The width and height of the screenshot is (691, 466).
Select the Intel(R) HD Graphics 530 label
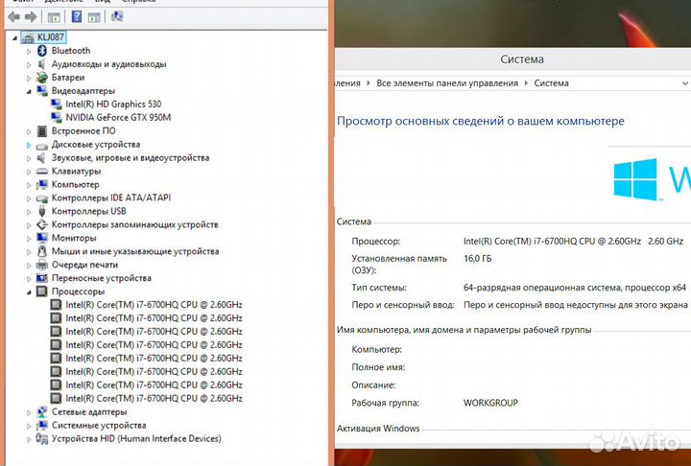click(113, 105)
